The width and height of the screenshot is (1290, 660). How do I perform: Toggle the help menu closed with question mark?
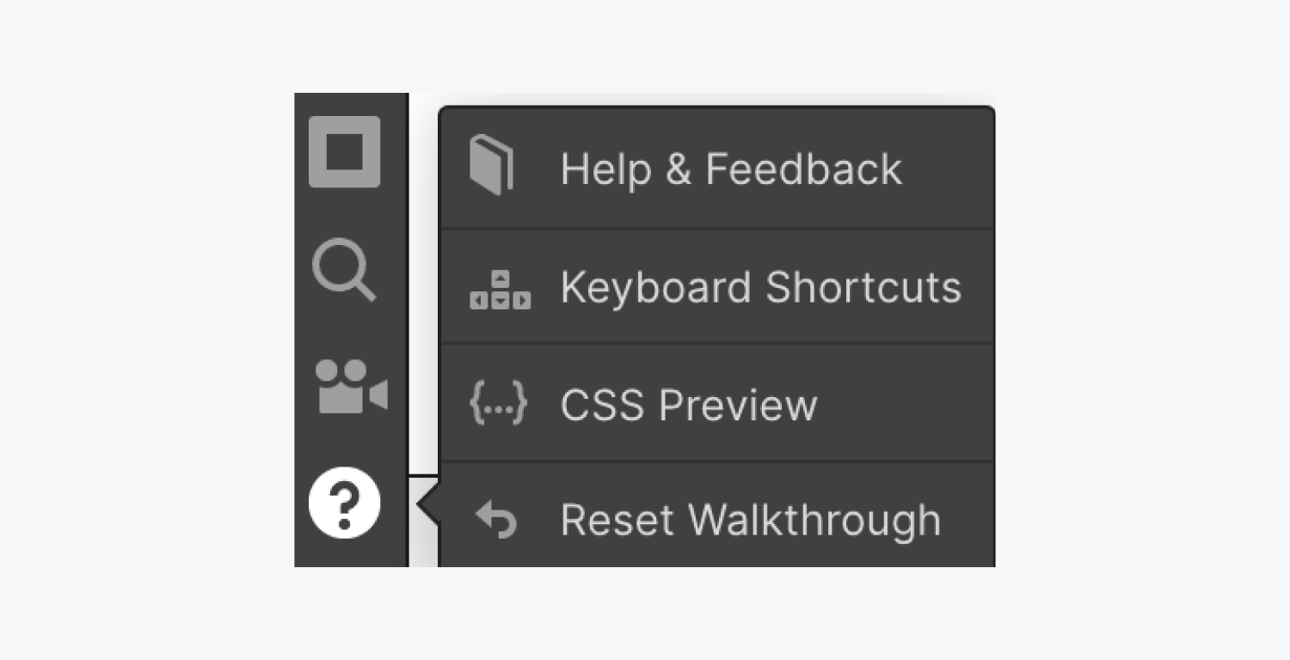tap(344, 503)
